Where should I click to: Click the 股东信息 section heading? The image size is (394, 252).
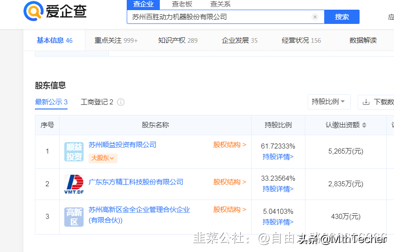[x=50, y=86]
